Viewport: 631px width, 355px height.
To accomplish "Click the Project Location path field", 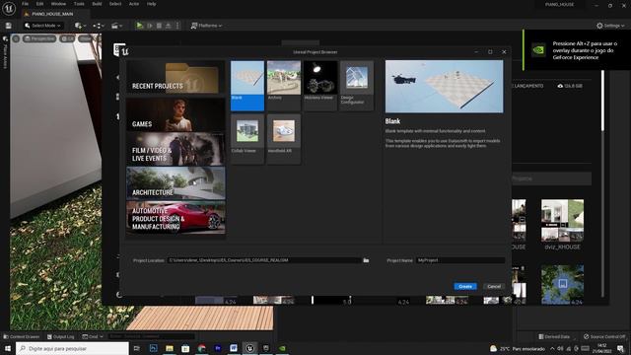I will click(264, 260).
